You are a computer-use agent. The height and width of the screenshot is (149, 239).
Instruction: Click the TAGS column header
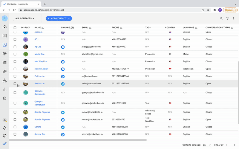[148, 28]
